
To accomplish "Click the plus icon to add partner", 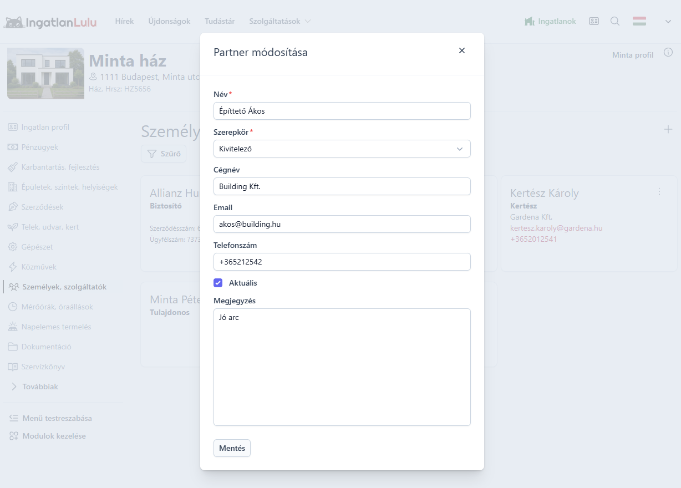I will point(668,129).
